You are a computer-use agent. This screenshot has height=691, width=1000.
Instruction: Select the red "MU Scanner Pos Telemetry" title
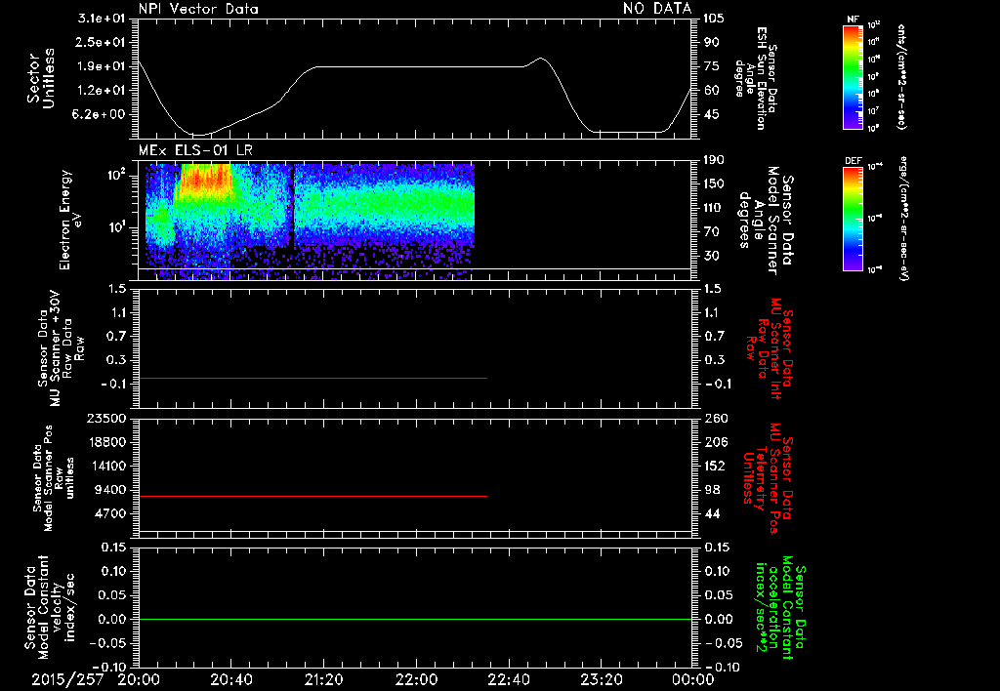(x=769, y=479)
